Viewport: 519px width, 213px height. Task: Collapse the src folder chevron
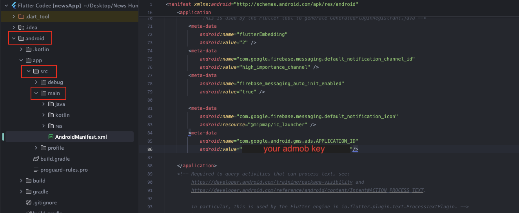point(28,71)
